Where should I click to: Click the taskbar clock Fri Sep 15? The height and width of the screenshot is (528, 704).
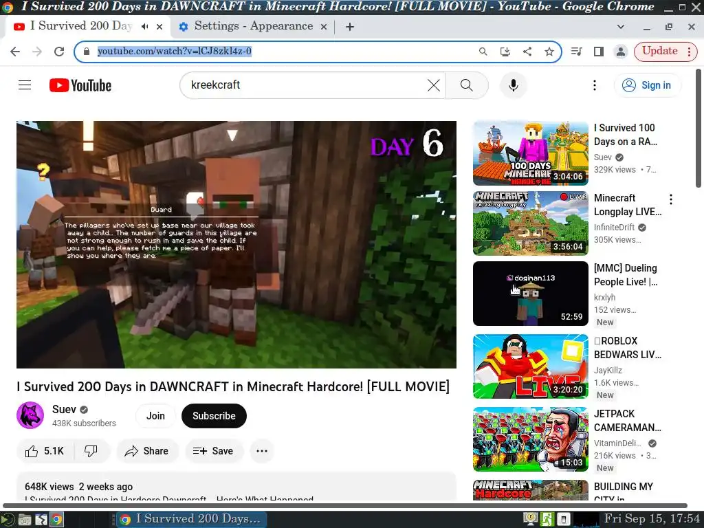[x=652, y=518]
